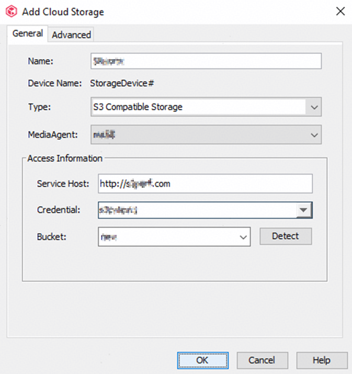Click the StorageDevice# device name text
Screen dimensions: 352x374
121,83
